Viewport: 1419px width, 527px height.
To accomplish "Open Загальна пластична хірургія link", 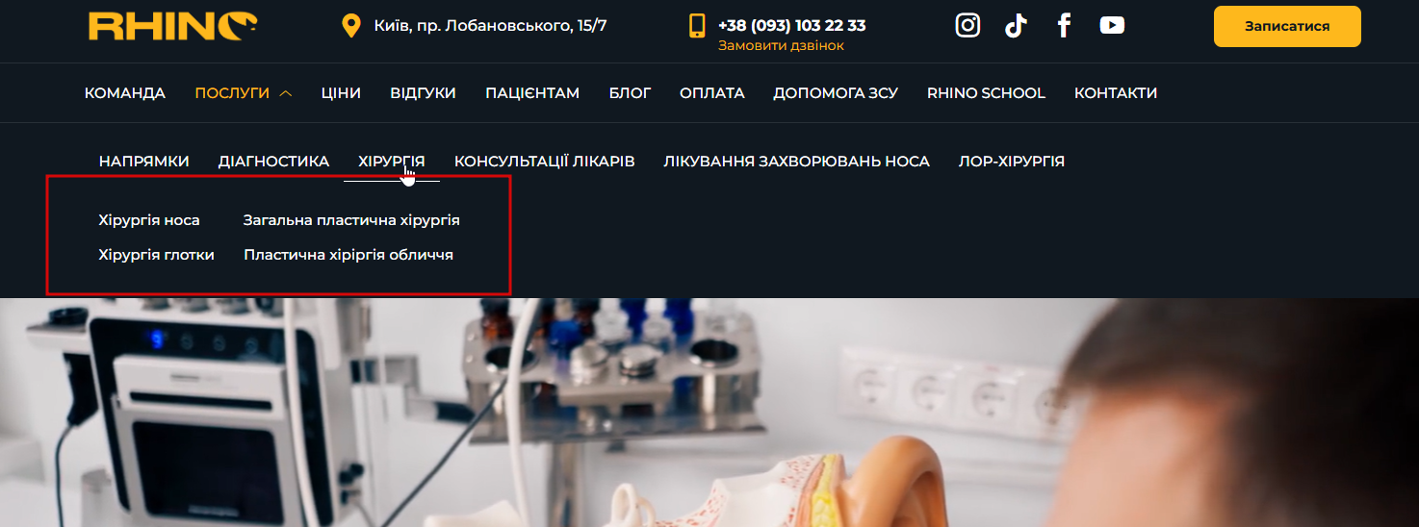I will [x=351, y=220].
